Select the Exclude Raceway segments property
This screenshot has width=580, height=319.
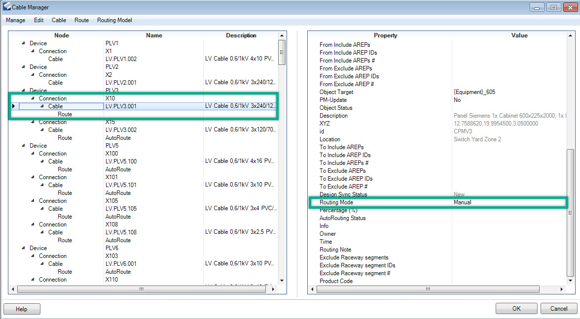click(x=354, y=257)
